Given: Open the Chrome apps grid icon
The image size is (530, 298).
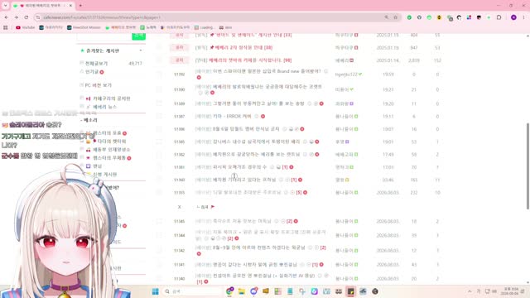Looking at the screenshot, I should pyautogui.click(x=6, y=27).
